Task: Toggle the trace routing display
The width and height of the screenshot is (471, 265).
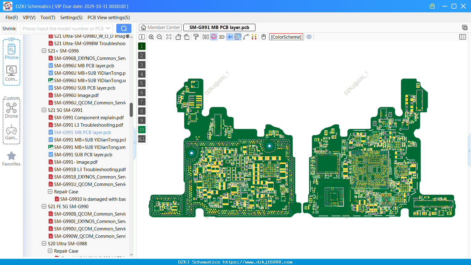Action: tap(238, 37)
